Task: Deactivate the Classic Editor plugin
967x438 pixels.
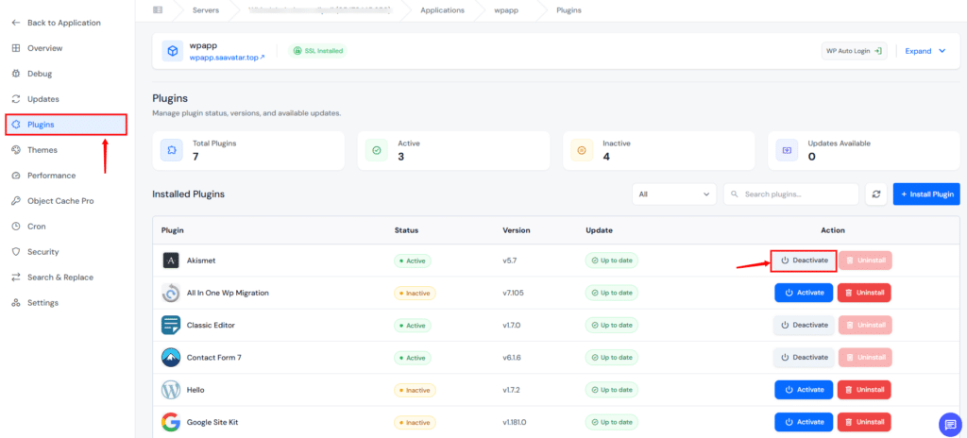Action: [804, 325]
